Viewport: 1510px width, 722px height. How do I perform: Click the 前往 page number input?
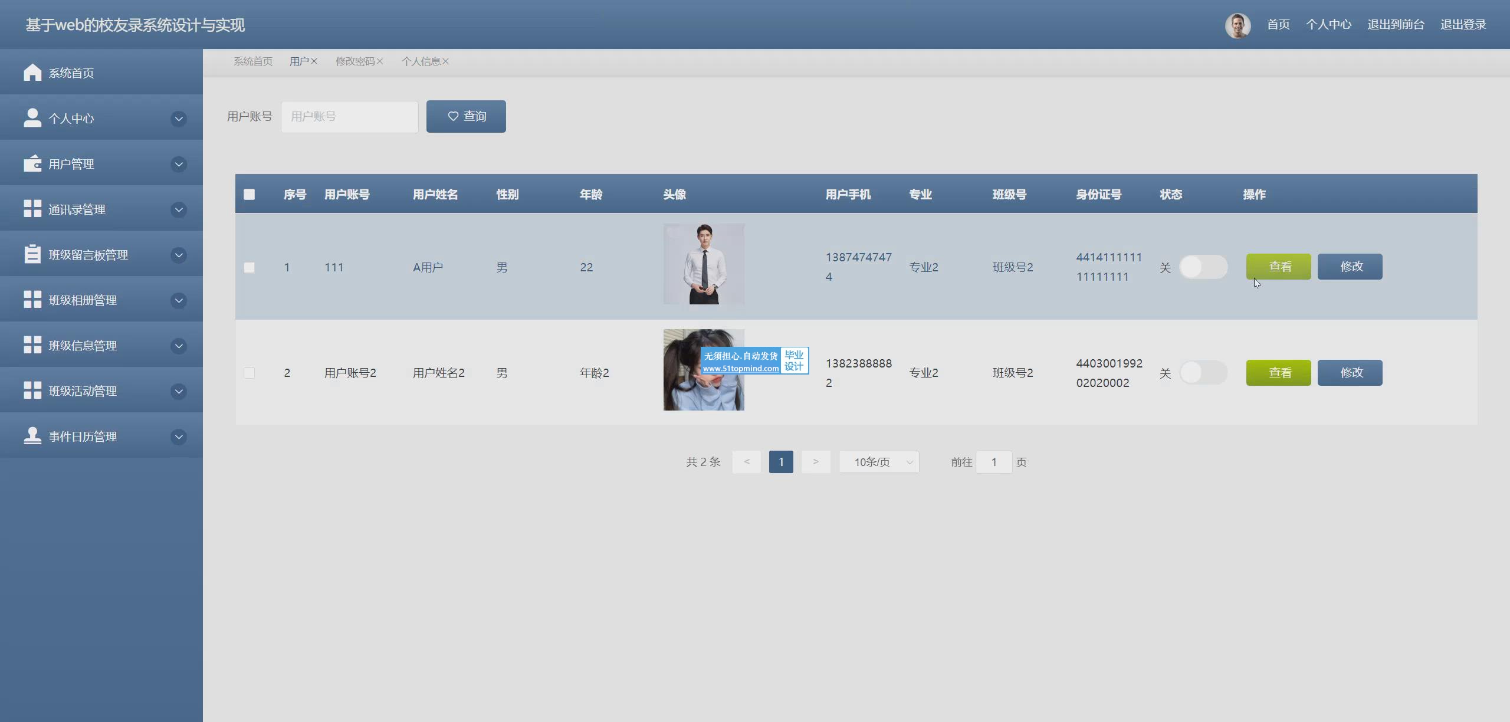point(994,462)
